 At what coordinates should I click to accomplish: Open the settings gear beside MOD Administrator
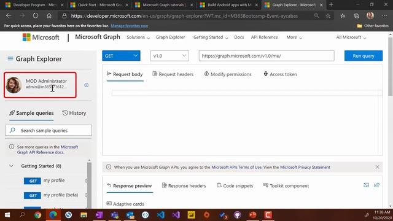tap(86, 85)
